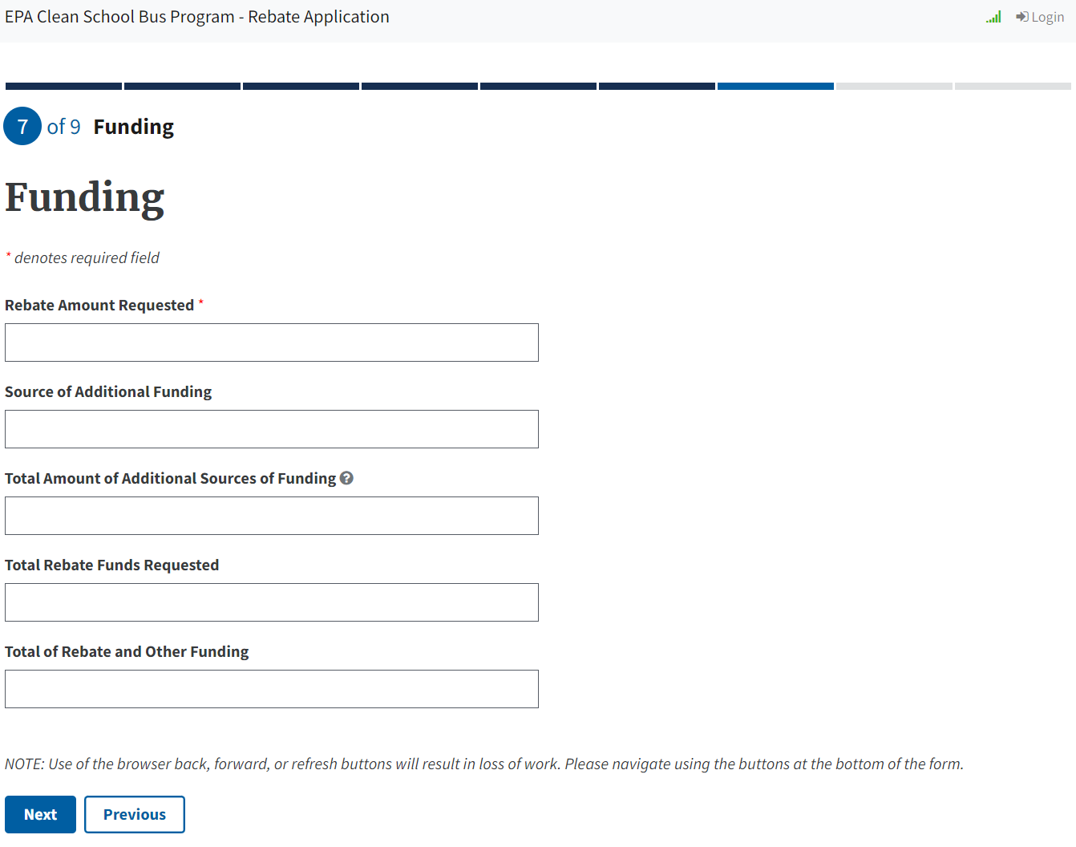Image resolution: width=1076 pixels, height=847 pixels.
Task: Focus the Source of Additional Funding field
Action: 272,429
